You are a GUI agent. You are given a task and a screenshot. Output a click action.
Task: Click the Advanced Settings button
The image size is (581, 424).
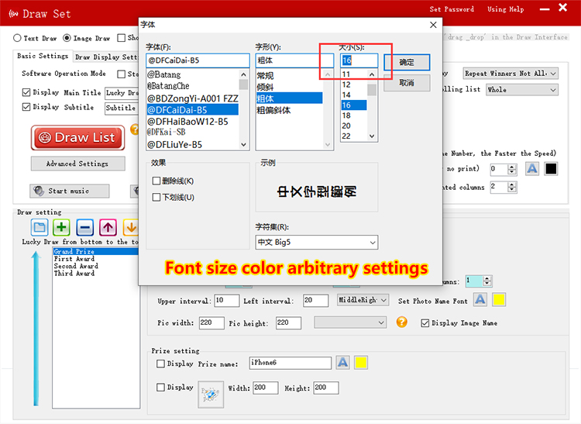pos(77,164)
